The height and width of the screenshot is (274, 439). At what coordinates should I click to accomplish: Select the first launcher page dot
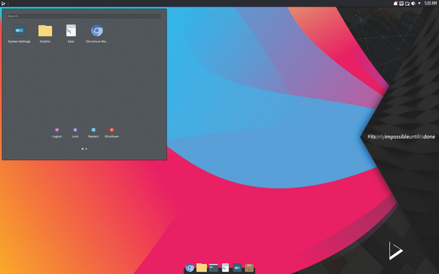[x=82, y=149]
